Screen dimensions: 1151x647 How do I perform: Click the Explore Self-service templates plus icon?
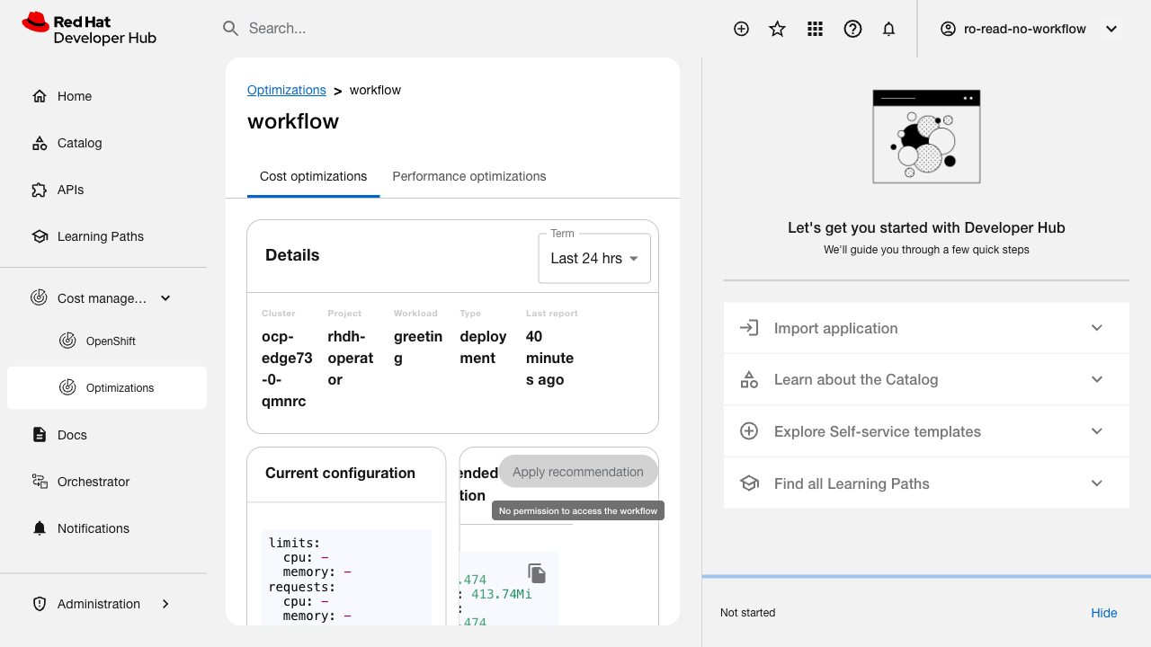(749, 431)
